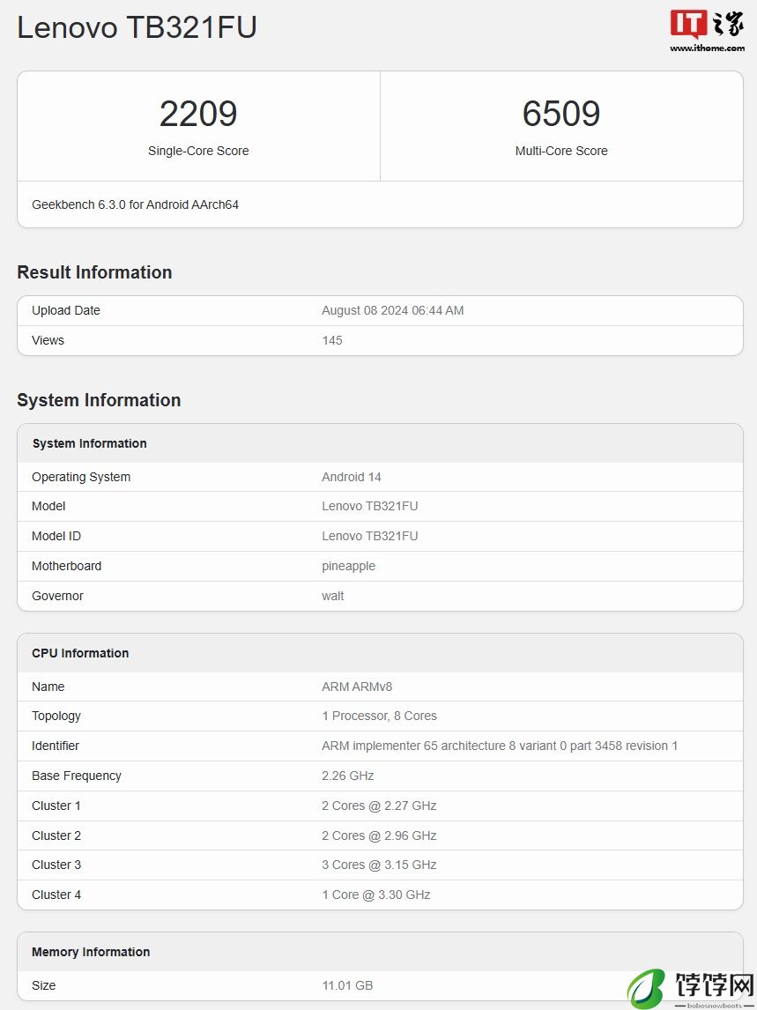Click the Multi-Core Score label
This screenshot has width=757, height=1010.
pyautogui.click(x=561, y=151)
